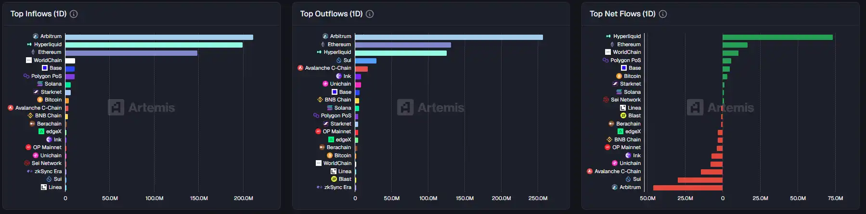Screen dimensions: 866x214
Task: Click the red Sui bar in Net Flows
Action: coord(700,180)
